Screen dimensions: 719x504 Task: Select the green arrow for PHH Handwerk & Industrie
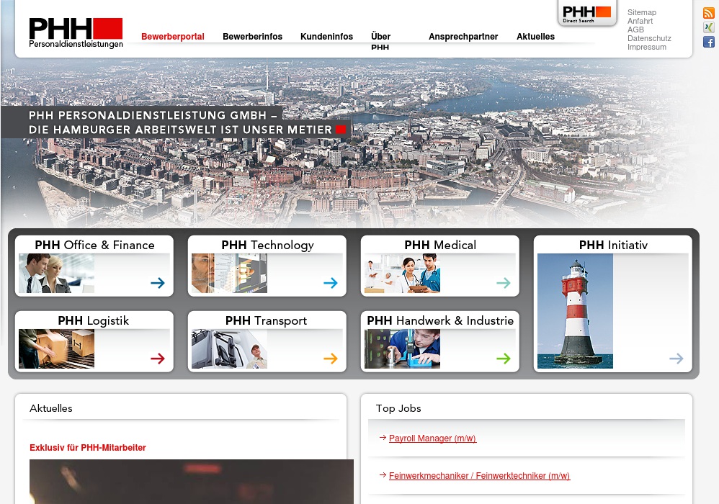pyautogui.click(x=503, y=359)
